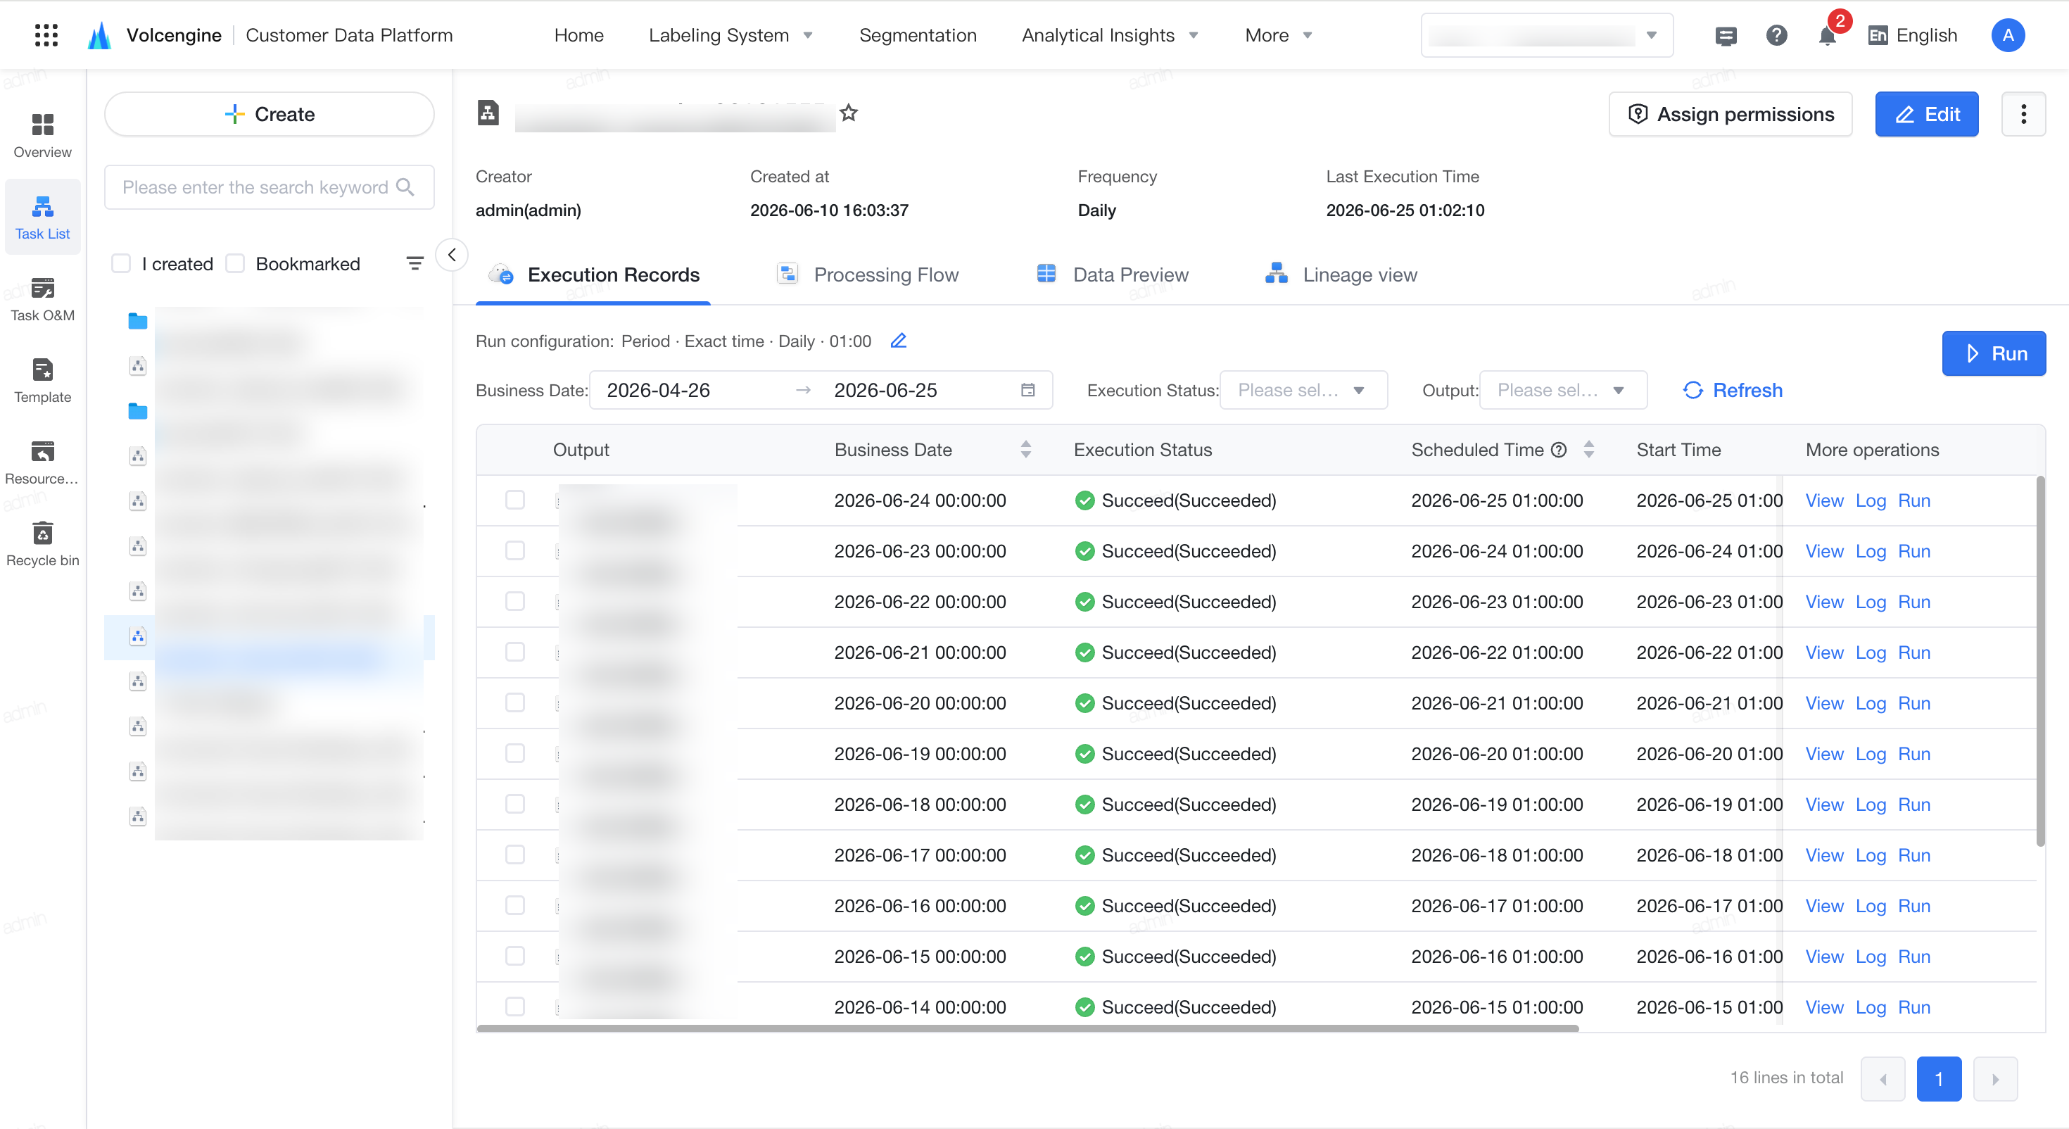Click the horizontal scrollbar under the table
The image size is (2069, 1129).
coord(1027,1028)
